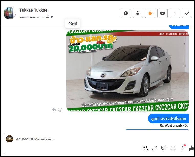Open the Tukkae Tukkae contact name
Image resolution: width=195 pixels, height=157 pixels.
(34, 10)
